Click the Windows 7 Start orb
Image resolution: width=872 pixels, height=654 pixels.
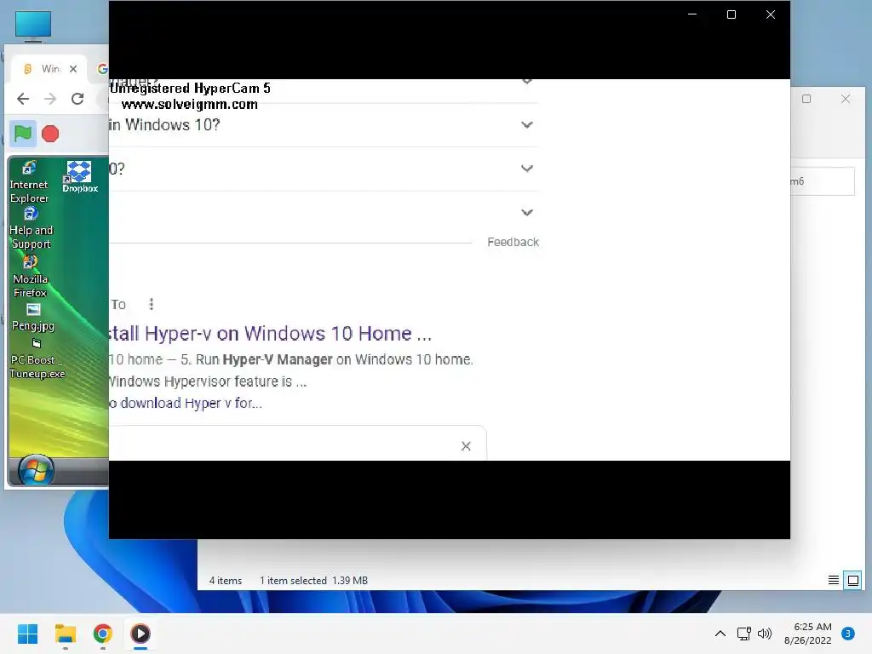point(36,471)
